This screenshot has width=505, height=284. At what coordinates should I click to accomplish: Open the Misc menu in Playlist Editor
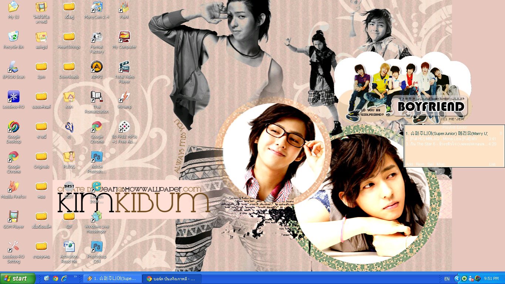tap(441, 164)
